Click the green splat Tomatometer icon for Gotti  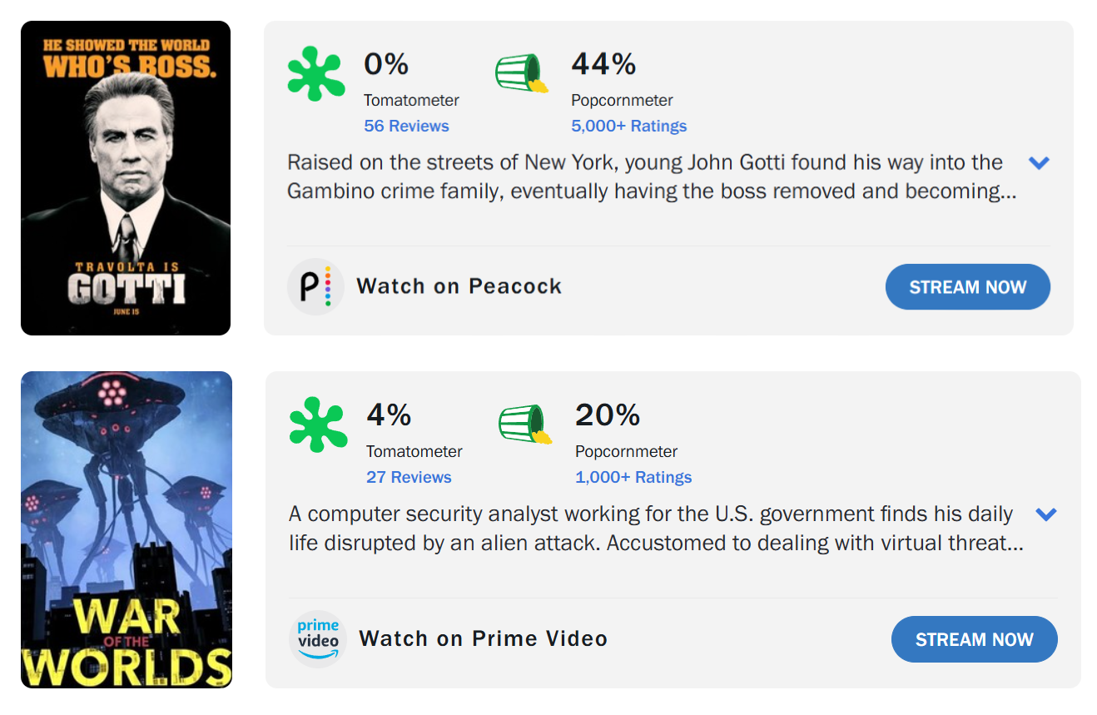coord(316,75)
